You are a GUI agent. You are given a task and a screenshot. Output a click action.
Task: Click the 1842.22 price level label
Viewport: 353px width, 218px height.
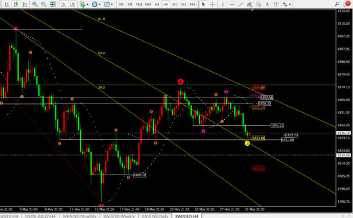(277, 125)
